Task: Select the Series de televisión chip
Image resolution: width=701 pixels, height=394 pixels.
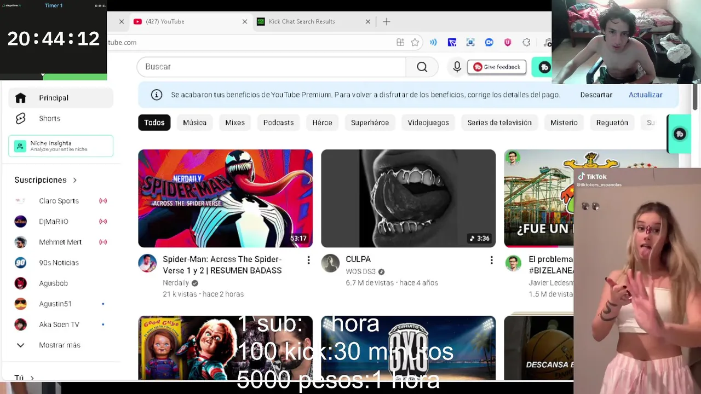Action: [x=499, y=123]
